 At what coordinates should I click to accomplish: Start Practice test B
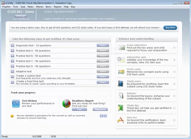point(103,56)
